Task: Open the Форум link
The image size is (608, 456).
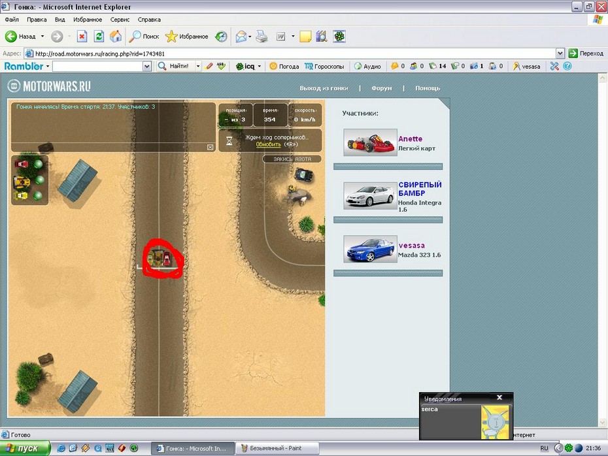Action: coord(382,88)
